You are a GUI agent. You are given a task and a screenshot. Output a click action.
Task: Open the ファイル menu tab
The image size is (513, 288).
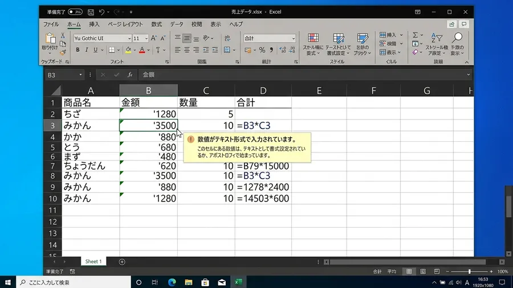tap(51, 24)
